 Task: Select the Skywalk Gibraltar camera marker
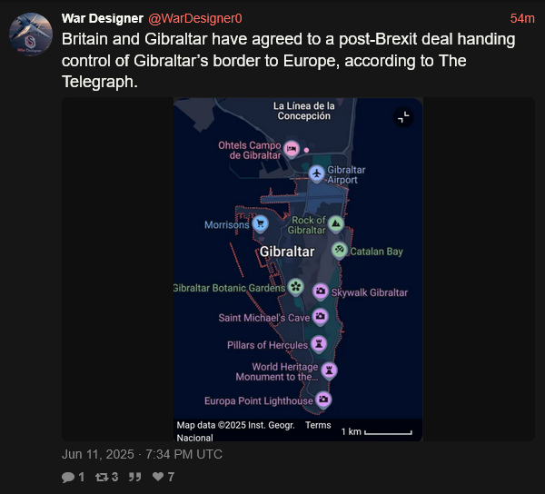[321, 291]
